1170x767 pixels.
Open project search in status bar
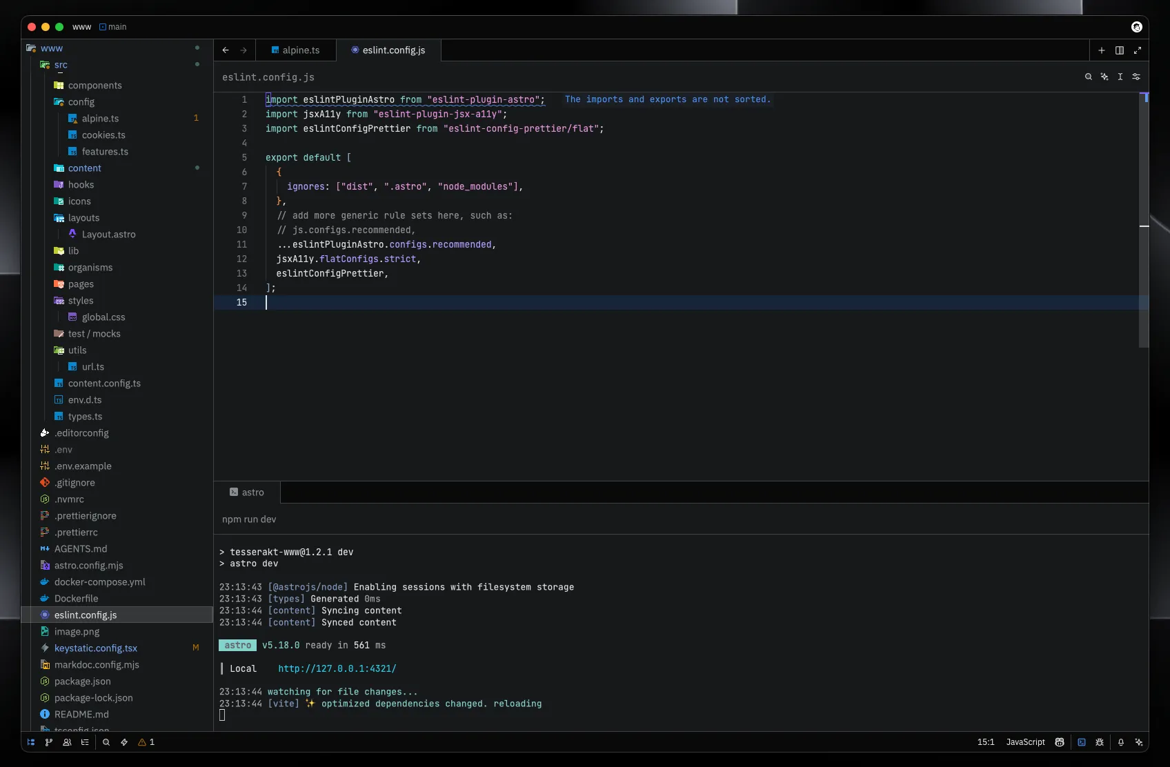(x=106, y=742)
